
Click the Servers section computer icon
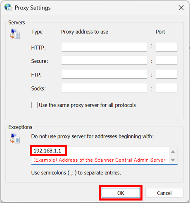pyautogui.click(x=15, y=34)
